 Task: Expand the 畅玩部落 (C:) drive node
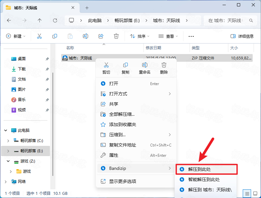(x=8, y=141)
